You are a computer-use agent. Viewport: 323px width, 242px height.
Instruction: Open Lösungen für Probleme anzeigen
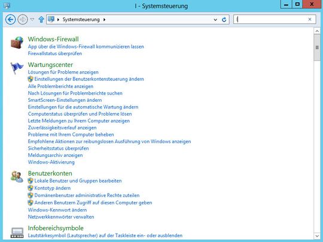(63, 72)
